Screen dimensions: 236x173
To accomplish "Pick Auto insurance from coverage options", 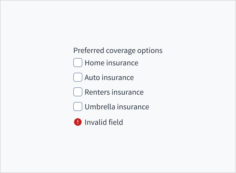I will tap(78, 77).
